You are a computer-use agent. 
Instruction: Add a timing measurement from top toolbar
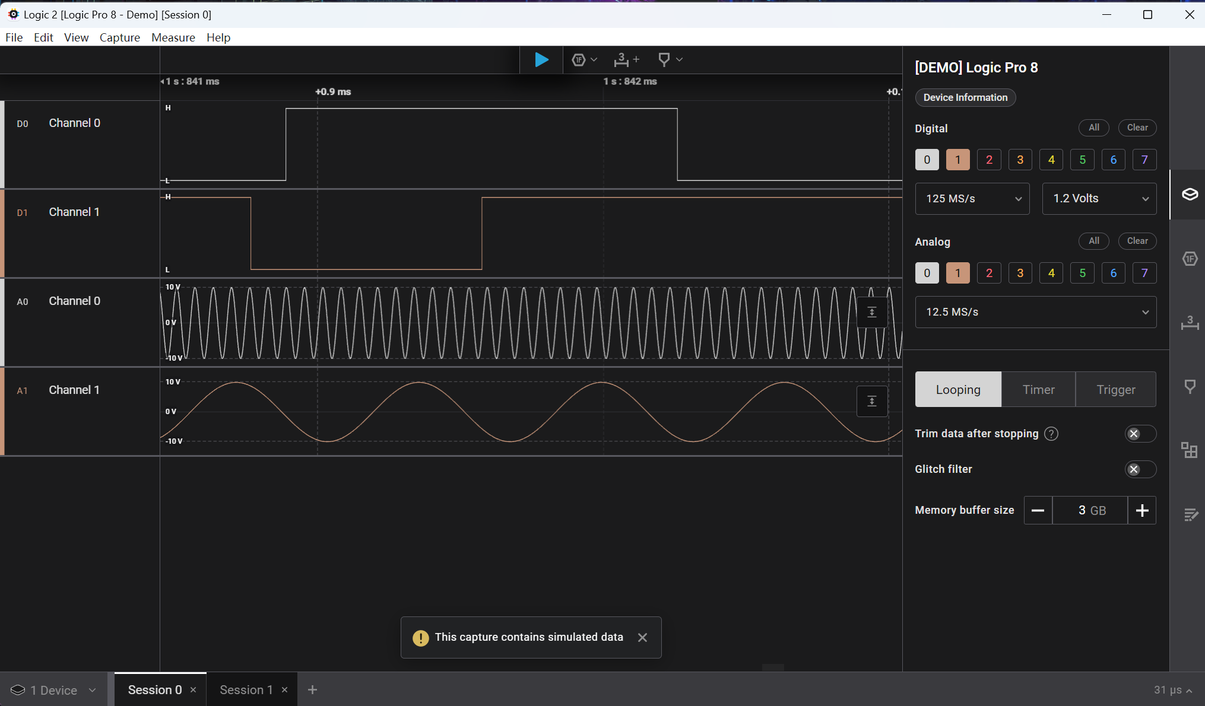[626, 60]
